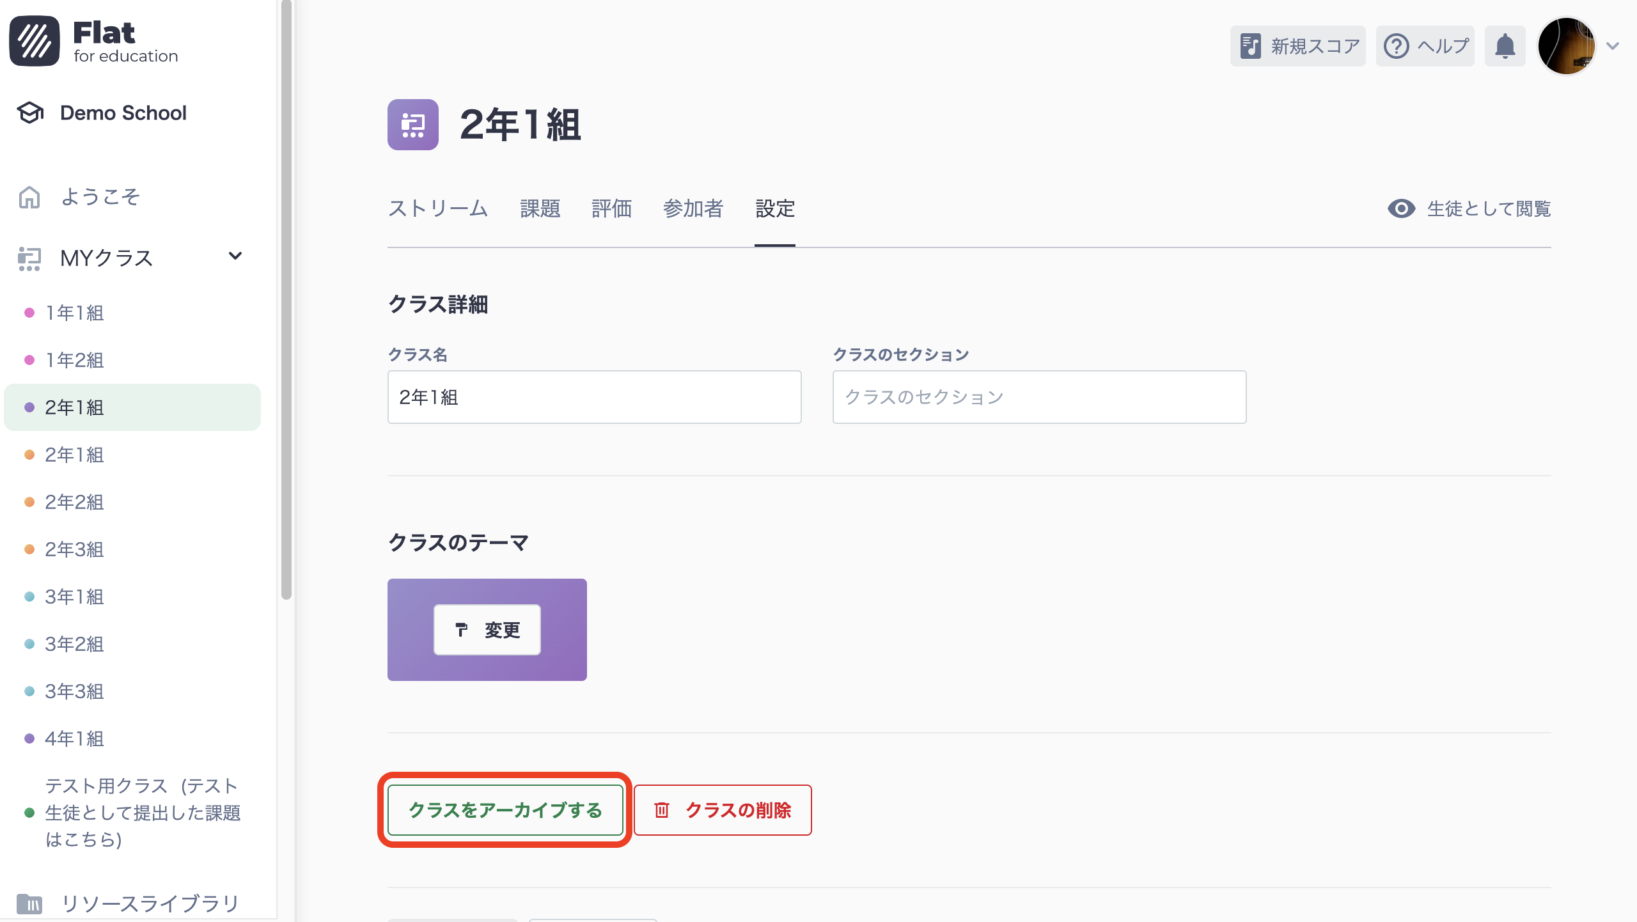This screenshot has width=1637, height=922.
Task: Select the 1年2組 class
Action: click(x=74, y=360)
